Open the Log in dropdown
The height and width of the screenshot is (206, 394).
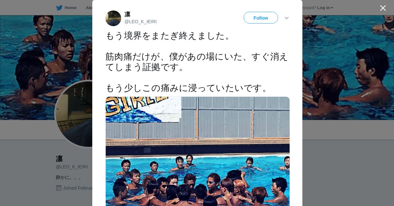pos(325,8)
